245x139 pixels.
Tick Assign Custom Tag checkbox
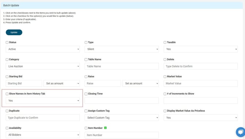click(x=86, y=111)
